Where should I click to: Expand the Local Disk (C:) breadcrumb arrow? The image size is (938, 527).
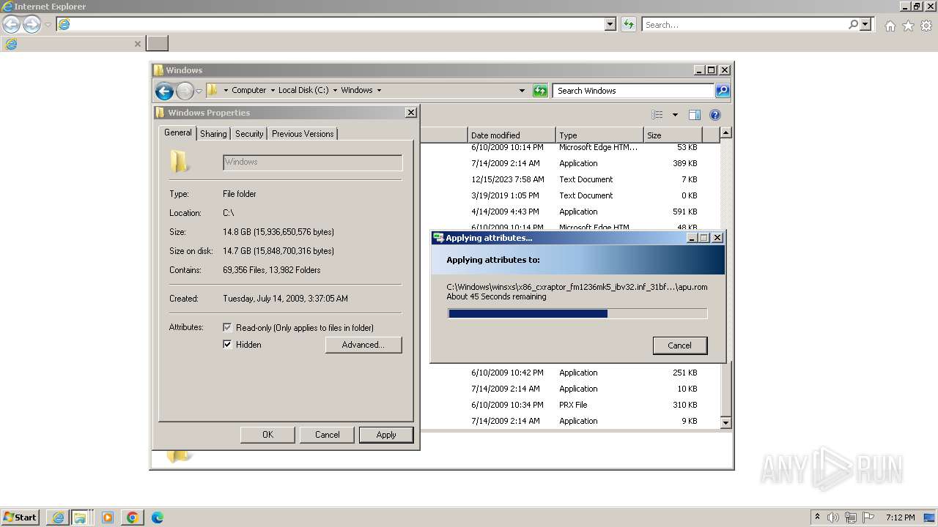[335, 91]
